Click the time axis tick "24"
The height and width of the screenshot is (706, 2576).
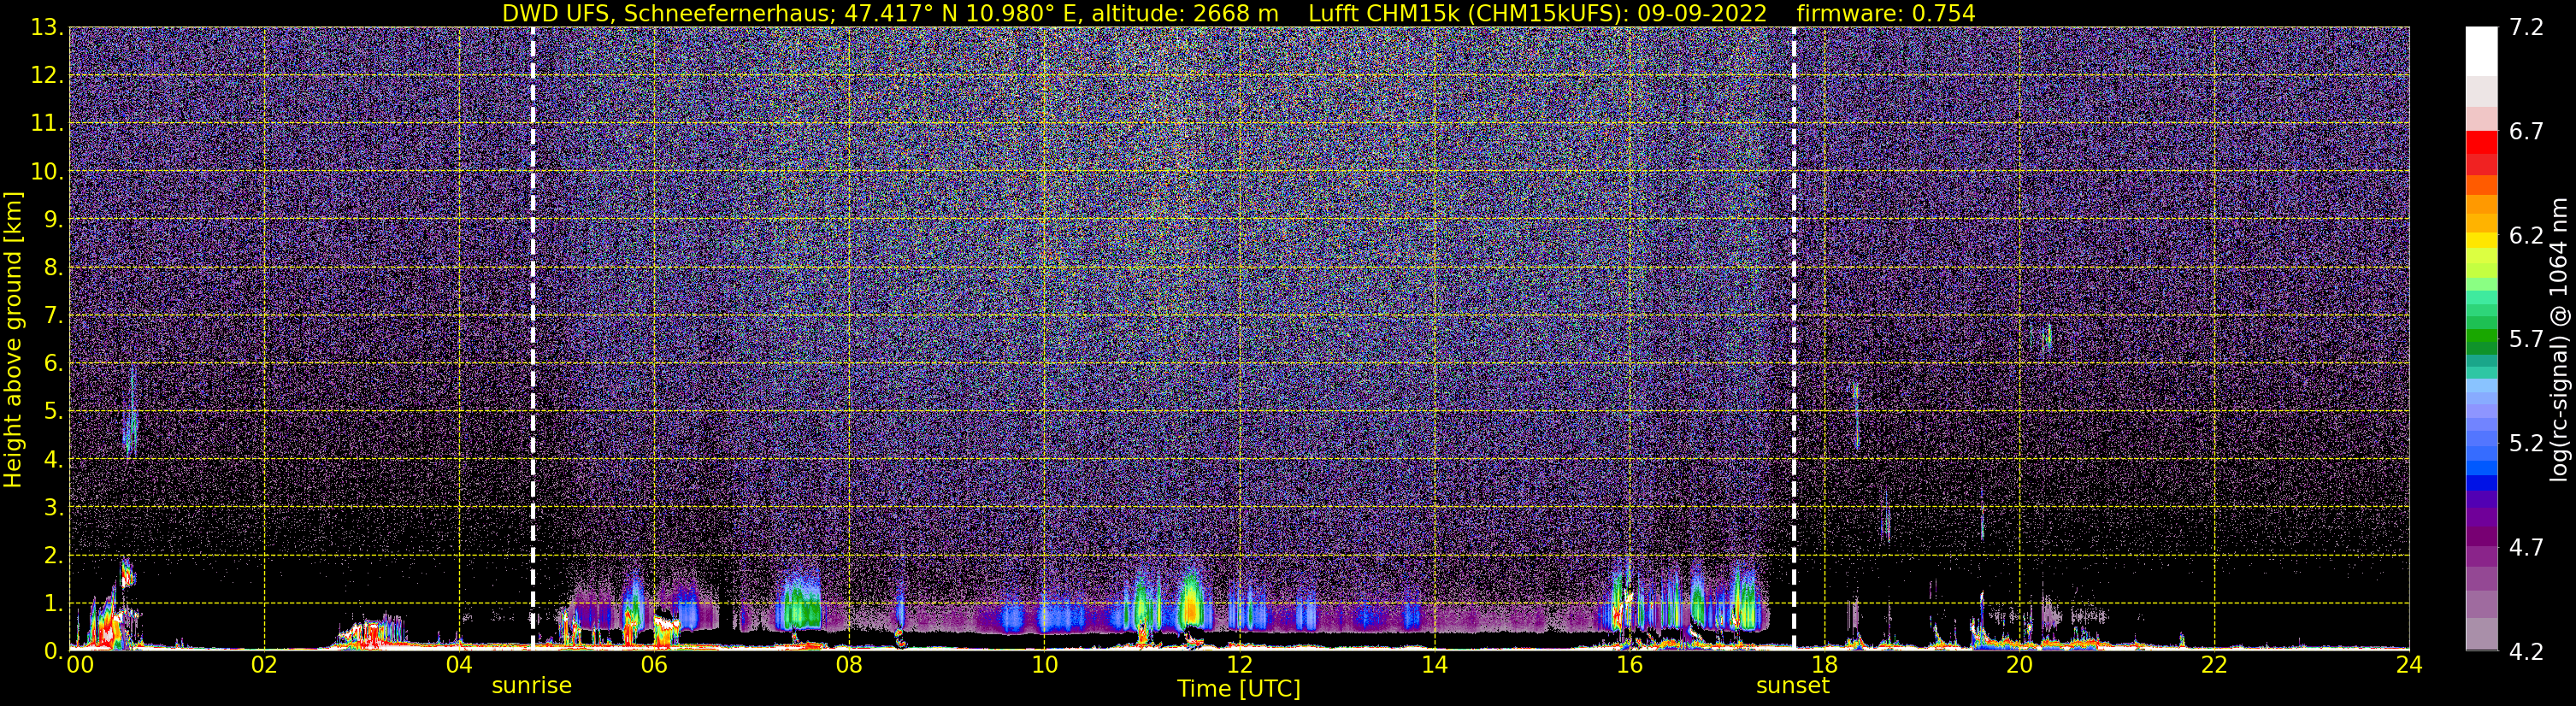(x=2409, y=665)
